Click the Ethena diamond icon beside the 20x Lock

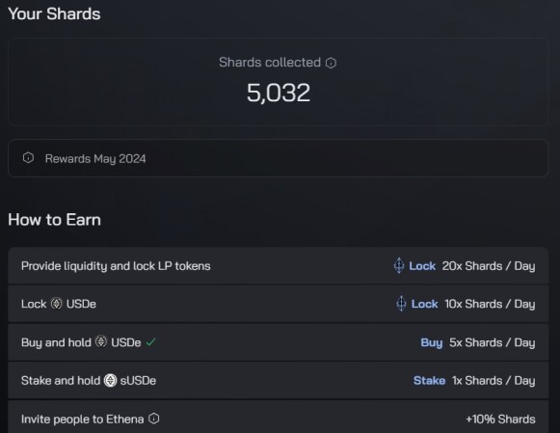point(399,265)
